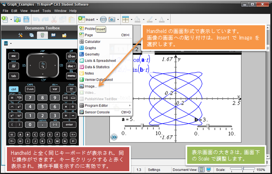
Task: Select the Document Tools wrench tab
Action: pyautogui.click(x=20, y=35)
